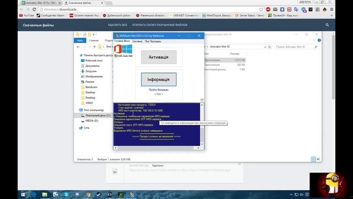
Task: Click the Інформація button in KMSAuto
Action: tap(159, 80)
